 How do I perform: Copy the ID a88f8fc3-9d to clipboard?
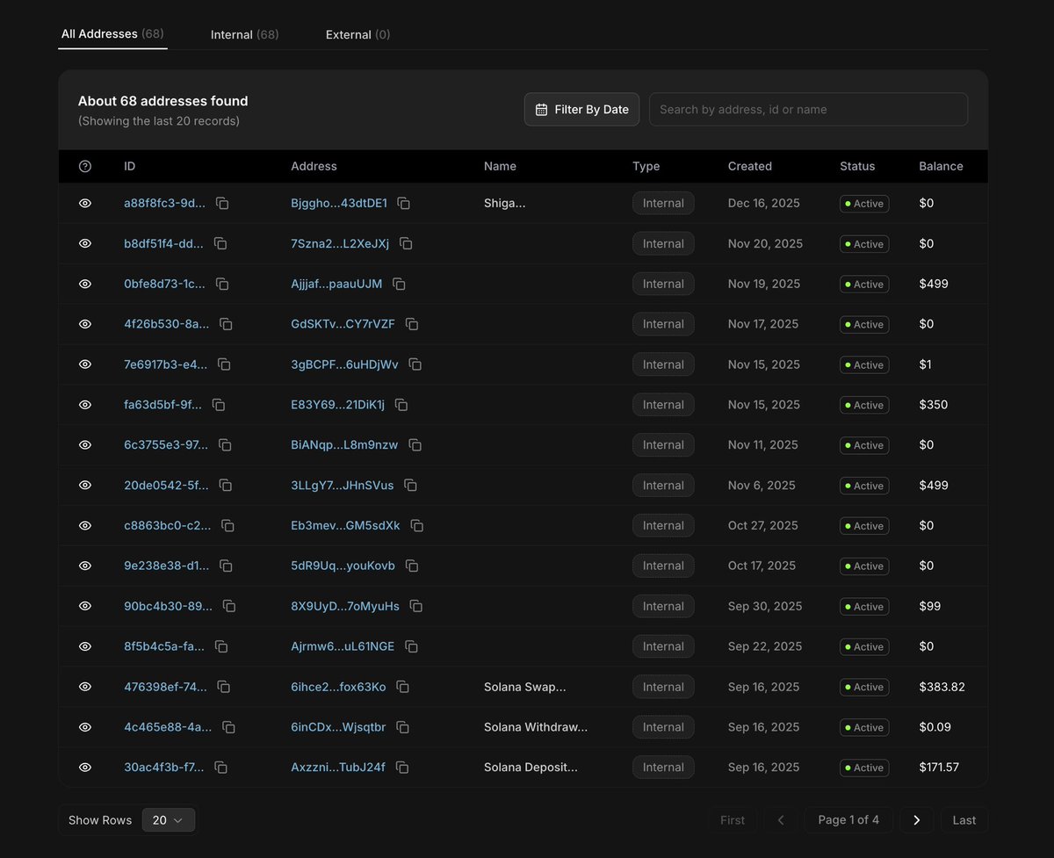tap(222, 203)
